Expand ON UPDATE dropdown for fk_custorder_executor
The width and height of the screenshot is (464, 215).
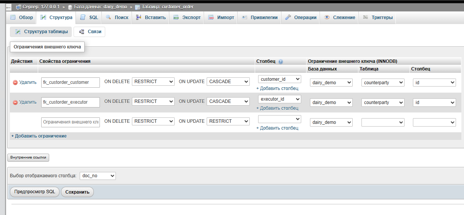click(x=228, y=101)
